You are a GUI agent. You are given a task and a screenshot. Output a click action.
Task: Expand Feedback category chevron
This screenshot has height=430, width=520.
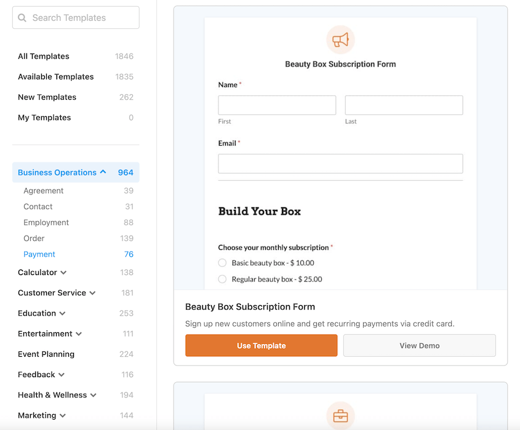coord(62,375)
